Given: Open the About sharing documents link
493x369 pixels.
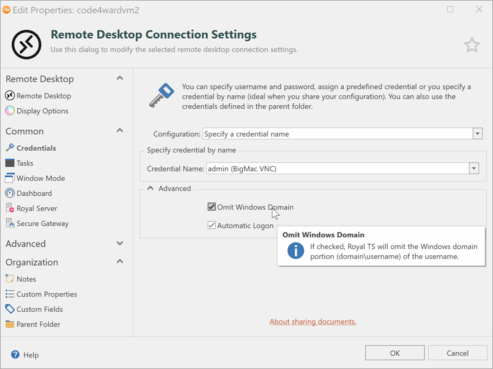Looking at the screenshot, I should [x=312, y=322].
